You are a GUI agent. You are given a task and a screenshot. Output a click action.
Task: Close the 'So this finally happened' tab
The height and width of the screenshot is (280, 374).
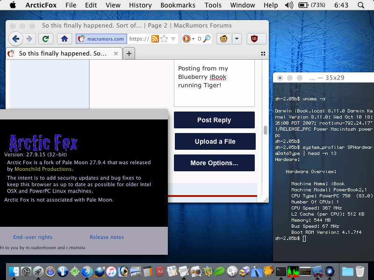[x=116, y=54]
